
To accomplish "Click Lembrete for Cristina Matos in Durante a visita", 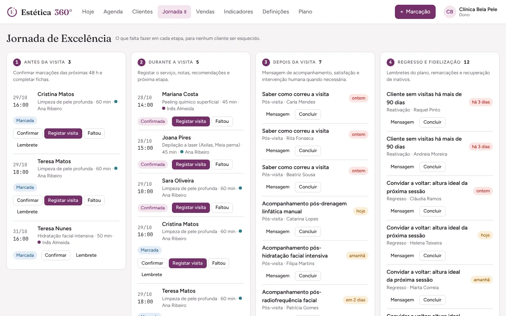I will pyautogui.click(x=152, y=275).
